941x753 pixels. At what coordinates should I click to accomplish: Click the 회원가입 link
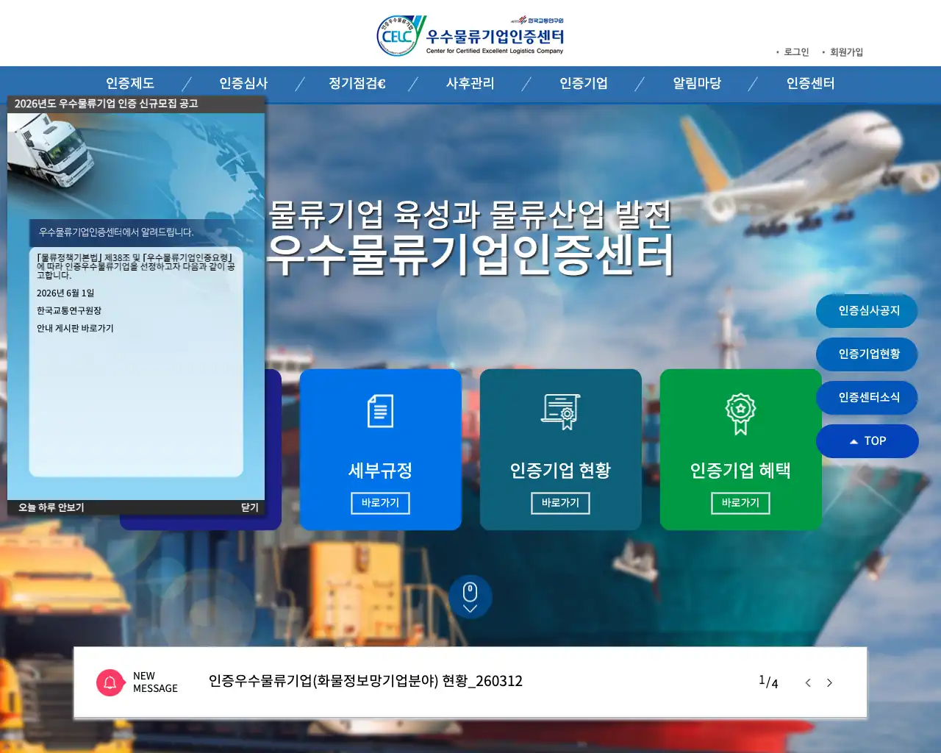(846, 52)
